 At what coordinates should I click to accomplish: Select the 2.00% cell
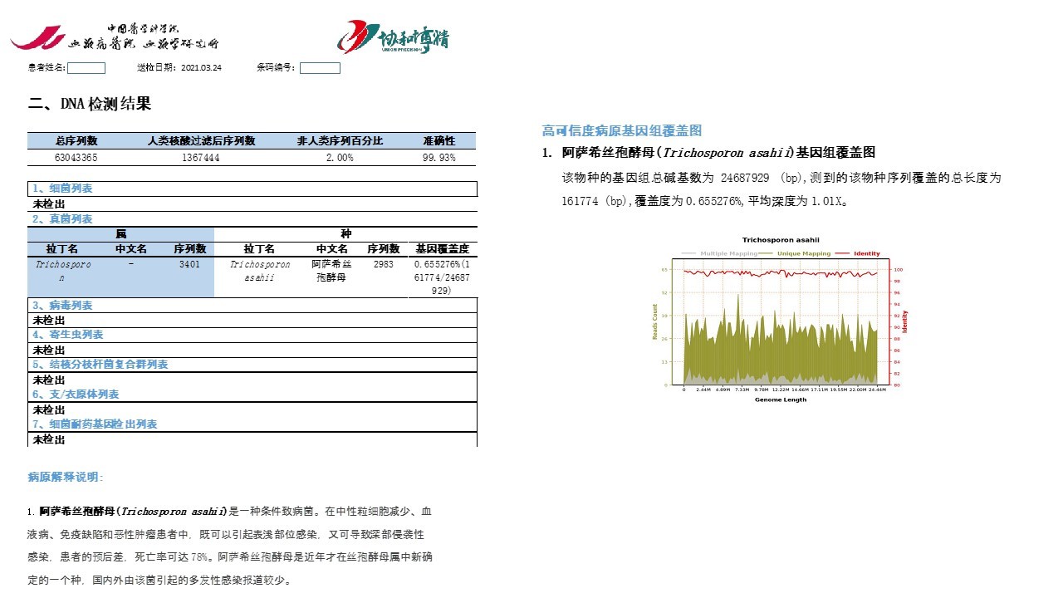340,157
